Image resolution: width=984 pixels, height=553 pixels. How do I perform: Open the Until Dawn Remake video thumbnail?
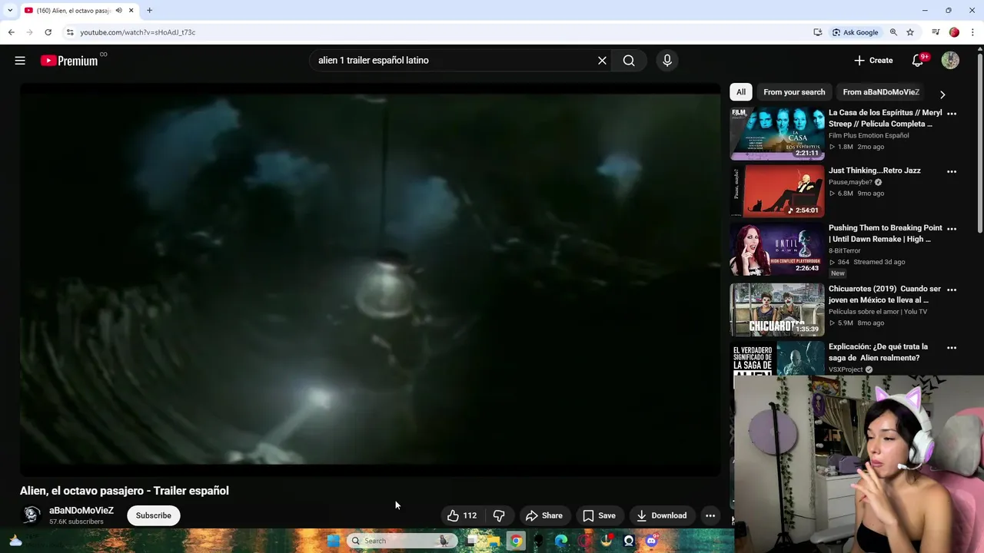pyautogui.click(x=777, y=249)
